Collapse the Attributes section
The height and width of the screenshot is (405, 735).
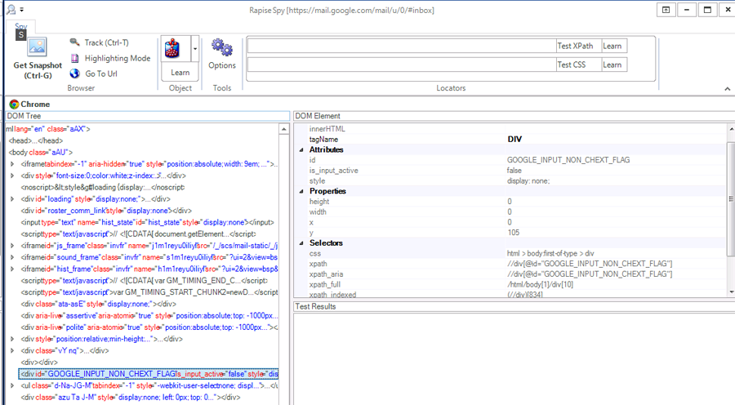pyautogui.click(x=301, y=150)
